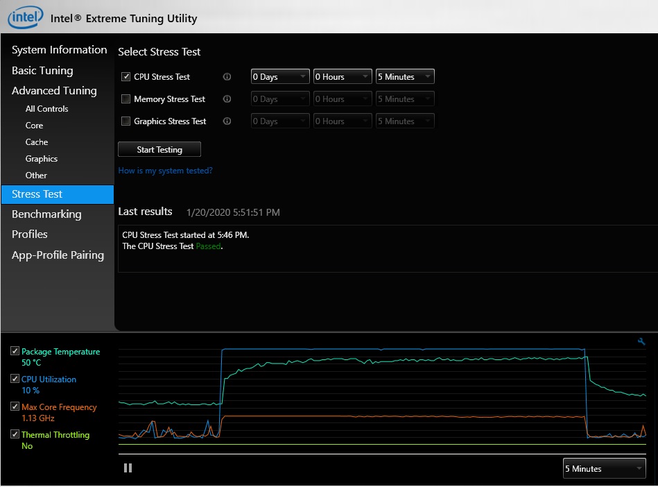658x487 pixels.
Task: Click the CPU Utilization label
Action: [x=49, y=379]
